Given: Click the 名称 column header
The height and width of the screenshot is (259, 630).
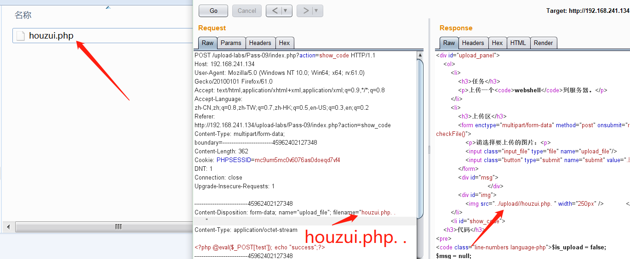Looking at the screenshot, I should tap(23, 15).
